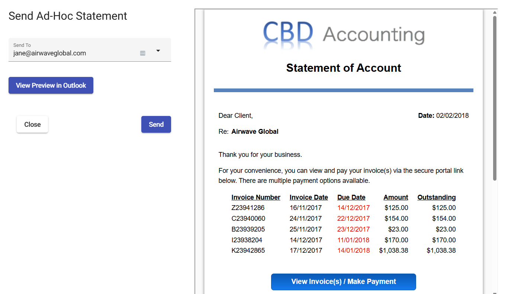Click the scroll down arrow in preview
505x294 pixels.
[495, 291]
